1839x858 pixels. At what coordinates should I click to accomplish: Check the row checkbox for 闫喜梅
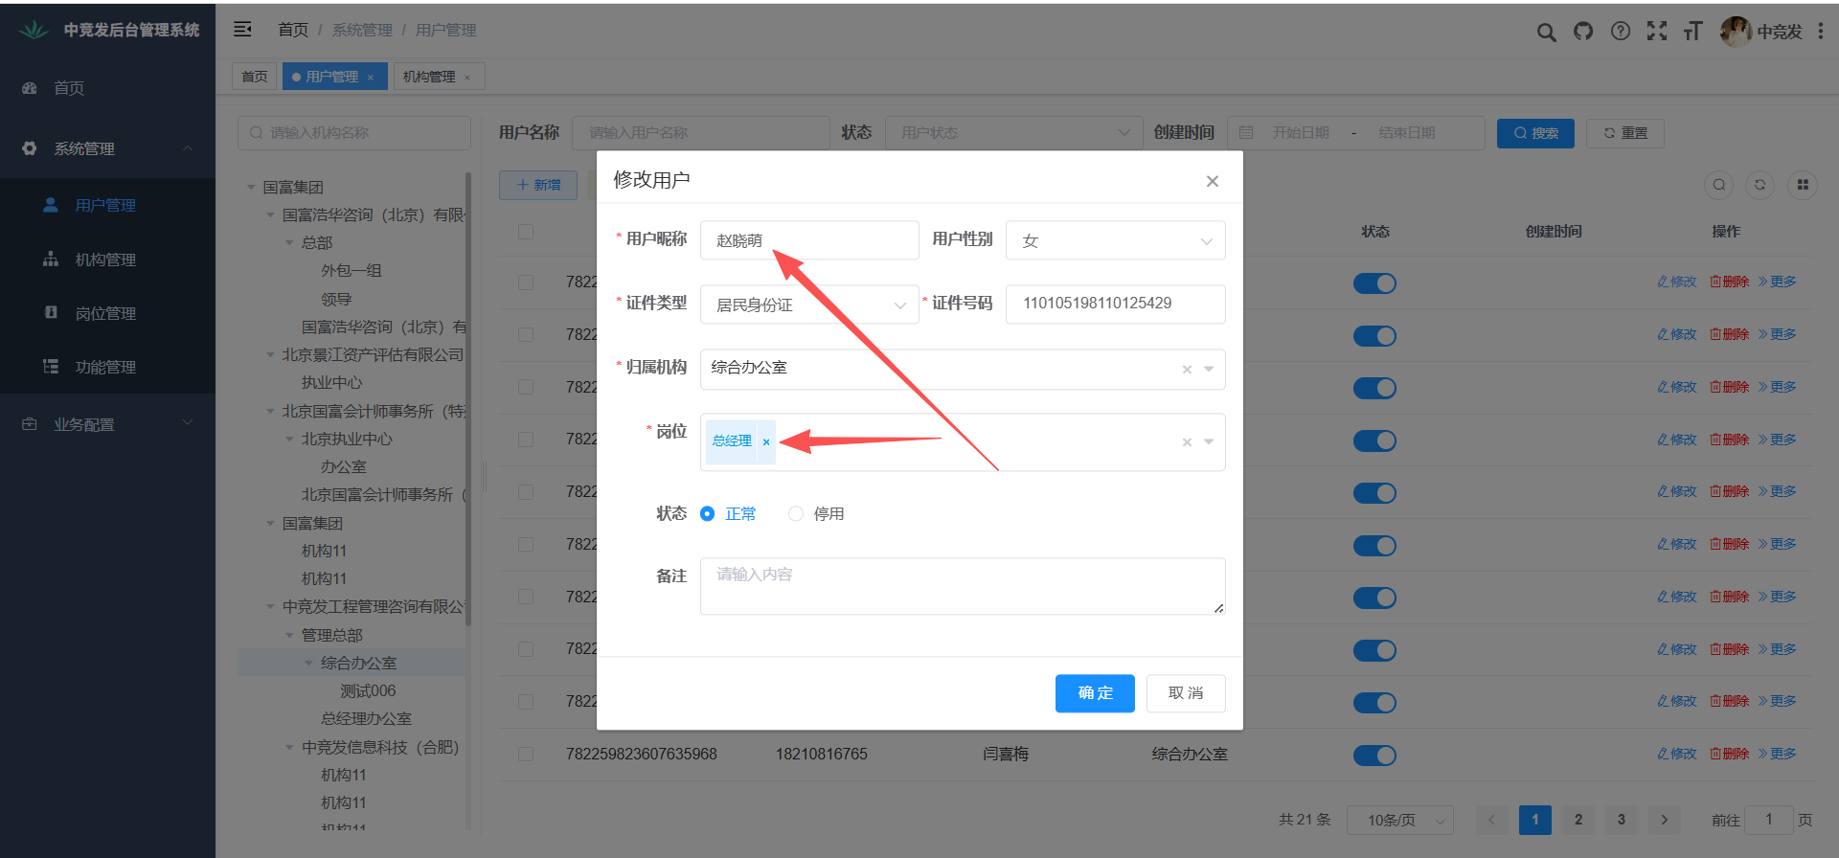pos(526,755)
